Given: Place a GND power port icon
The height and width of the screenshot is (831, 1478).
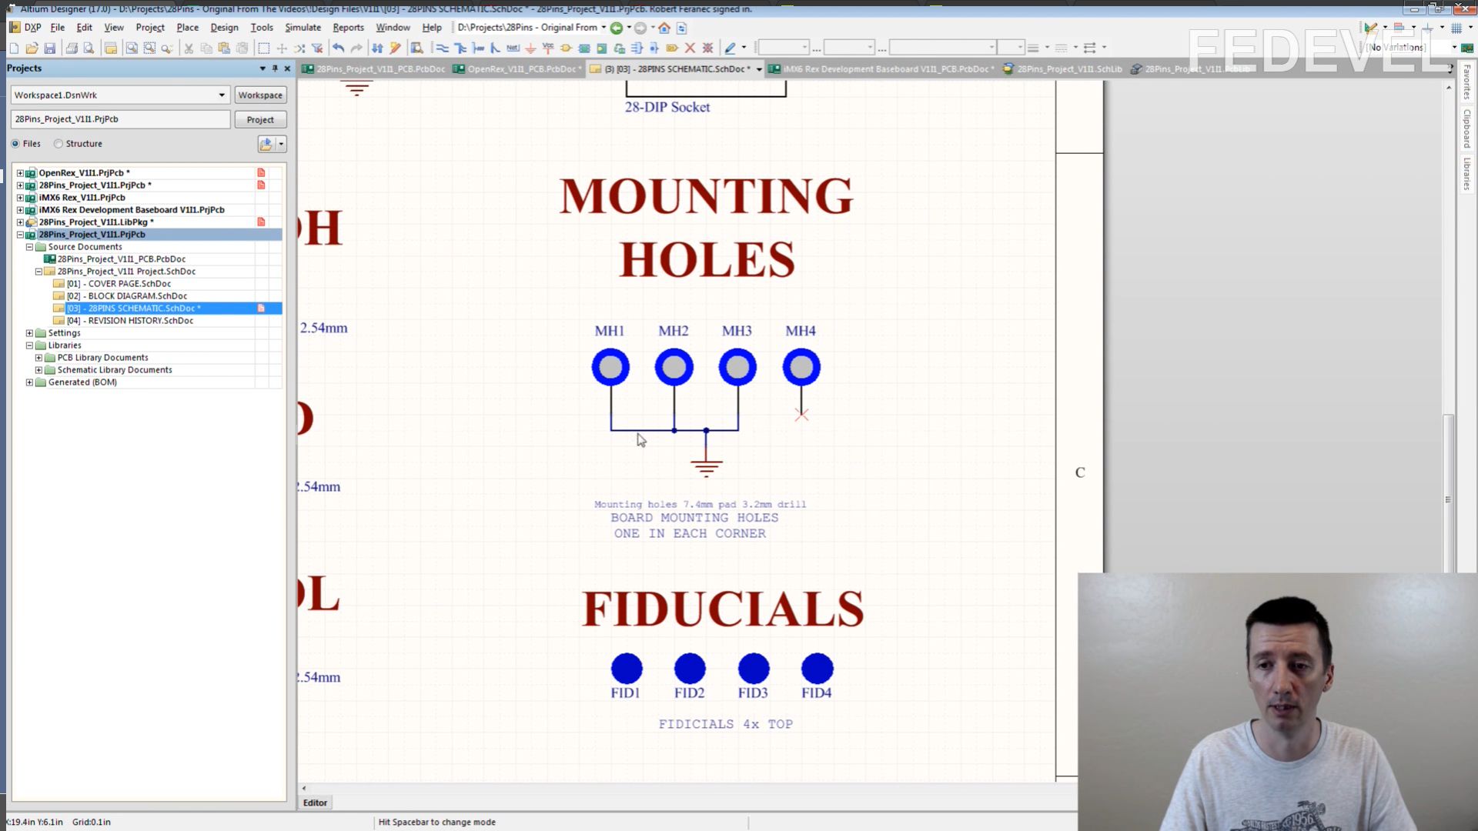Looking at the screenshot, I should [530, 48].
